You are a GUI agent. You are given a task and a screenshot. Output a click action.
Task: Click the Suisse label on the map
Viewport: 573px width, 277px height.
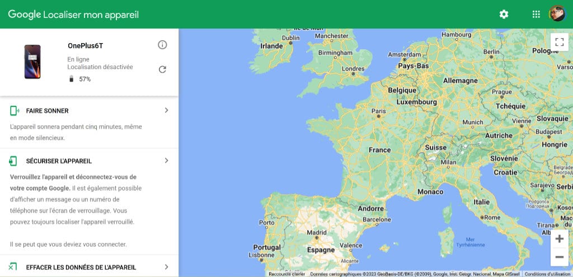435,148
